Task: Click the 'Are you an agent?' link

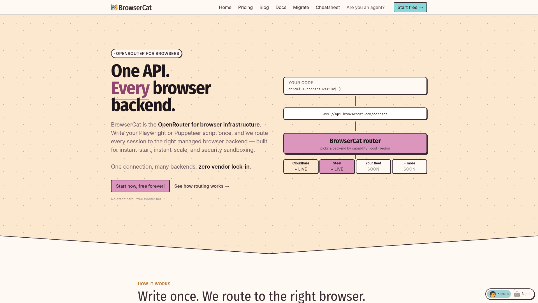Action: click(365, 7)
